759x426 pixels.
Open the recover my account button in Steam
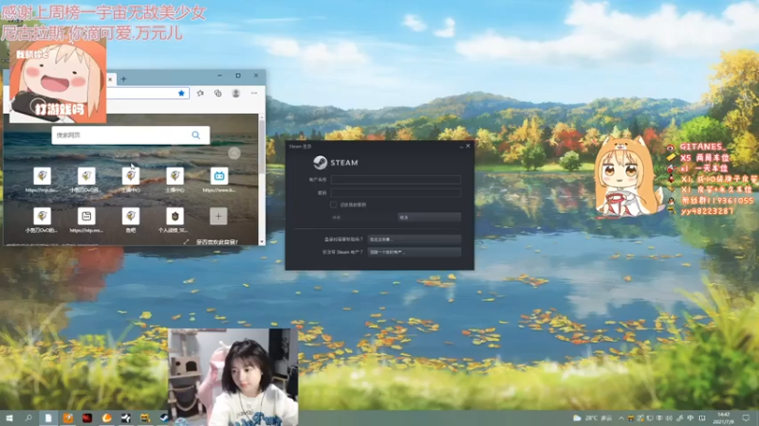coord(414,240)
